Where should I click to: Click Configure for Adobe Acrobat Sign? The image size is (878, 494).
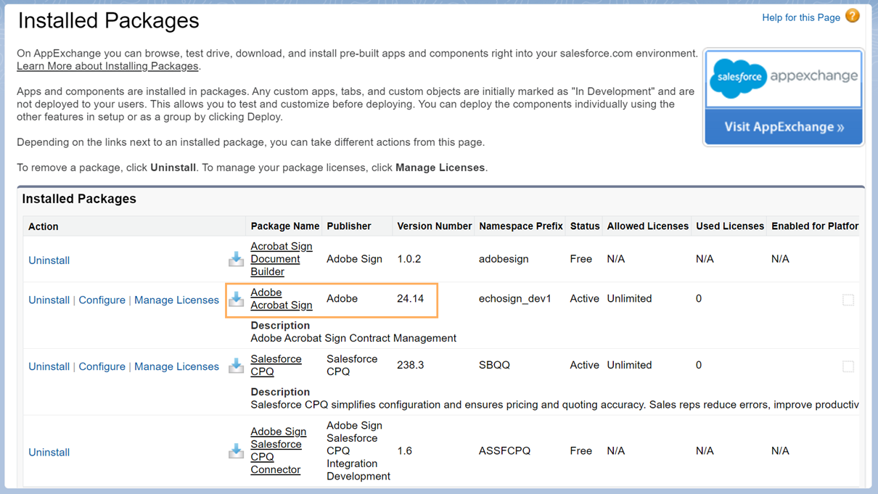102,300
